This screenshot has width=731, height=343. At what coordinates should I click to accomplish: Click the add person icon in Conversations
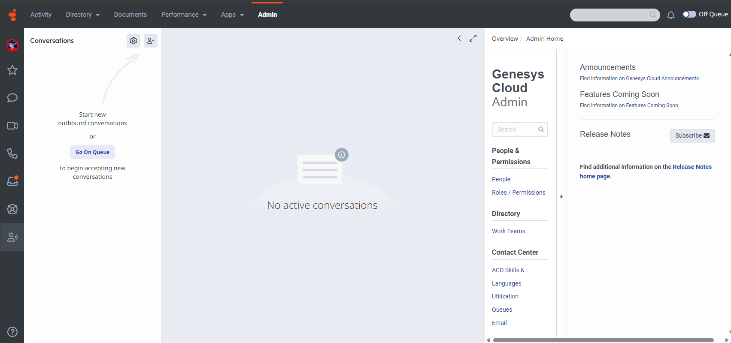[151, 41]
